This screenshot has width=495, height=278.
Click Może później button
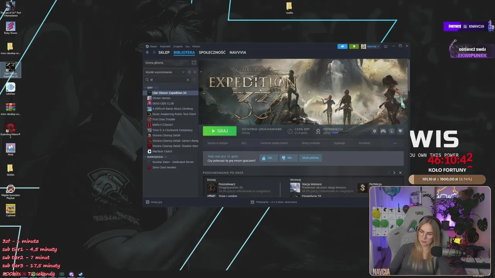pos(311,158)
